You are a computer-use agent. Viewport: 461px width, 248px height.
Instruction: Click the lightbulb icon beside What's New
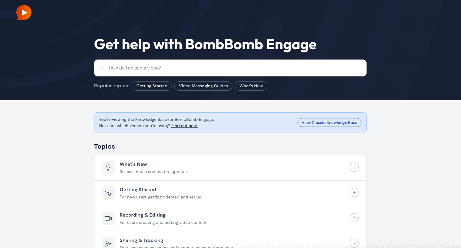click(x=108, y=168)
